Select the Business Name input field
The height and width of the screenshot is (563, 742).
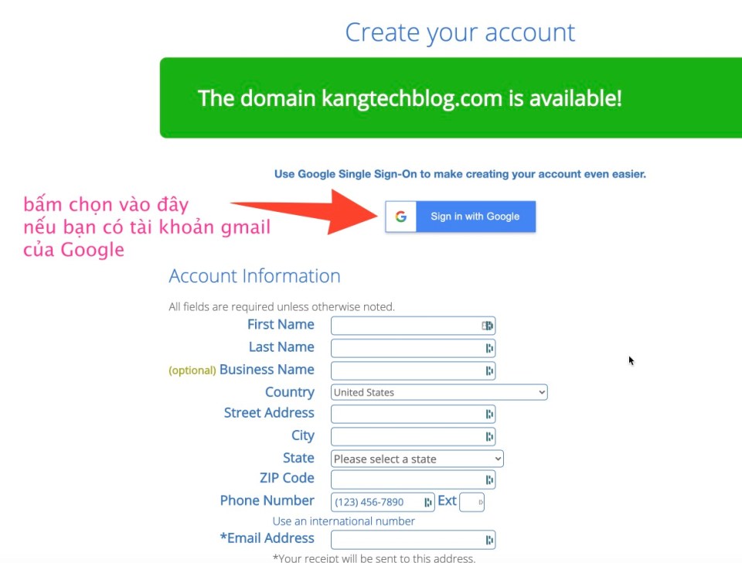(x=413, y=370)
